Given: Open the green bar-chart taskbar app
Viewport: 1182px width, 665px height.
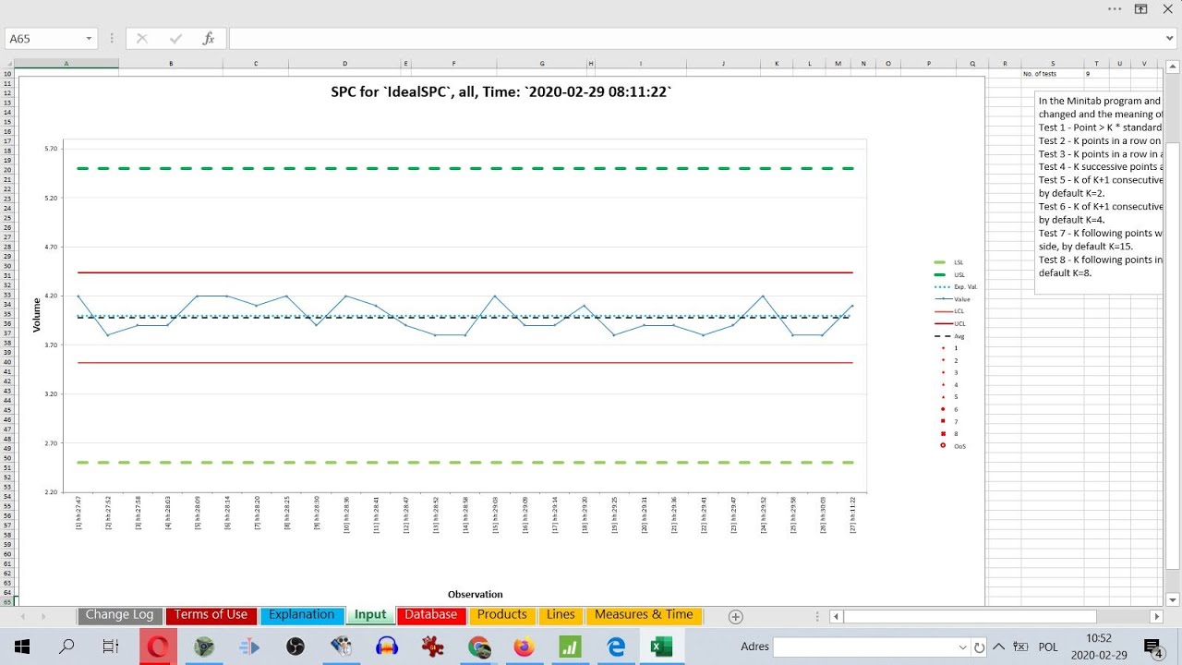Looking at the screenshot, I should (x=570, y=647).
